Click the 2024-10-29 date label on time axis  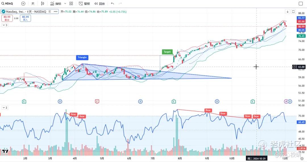(256, 159)
